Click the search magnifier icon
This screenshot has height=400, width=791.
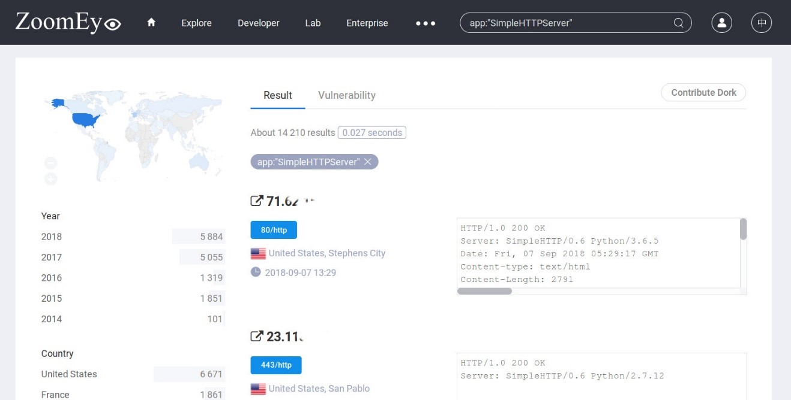click(x=679, y=23)
